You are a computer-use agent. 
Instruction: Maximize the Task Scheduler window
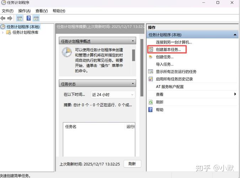pos(218,2)
